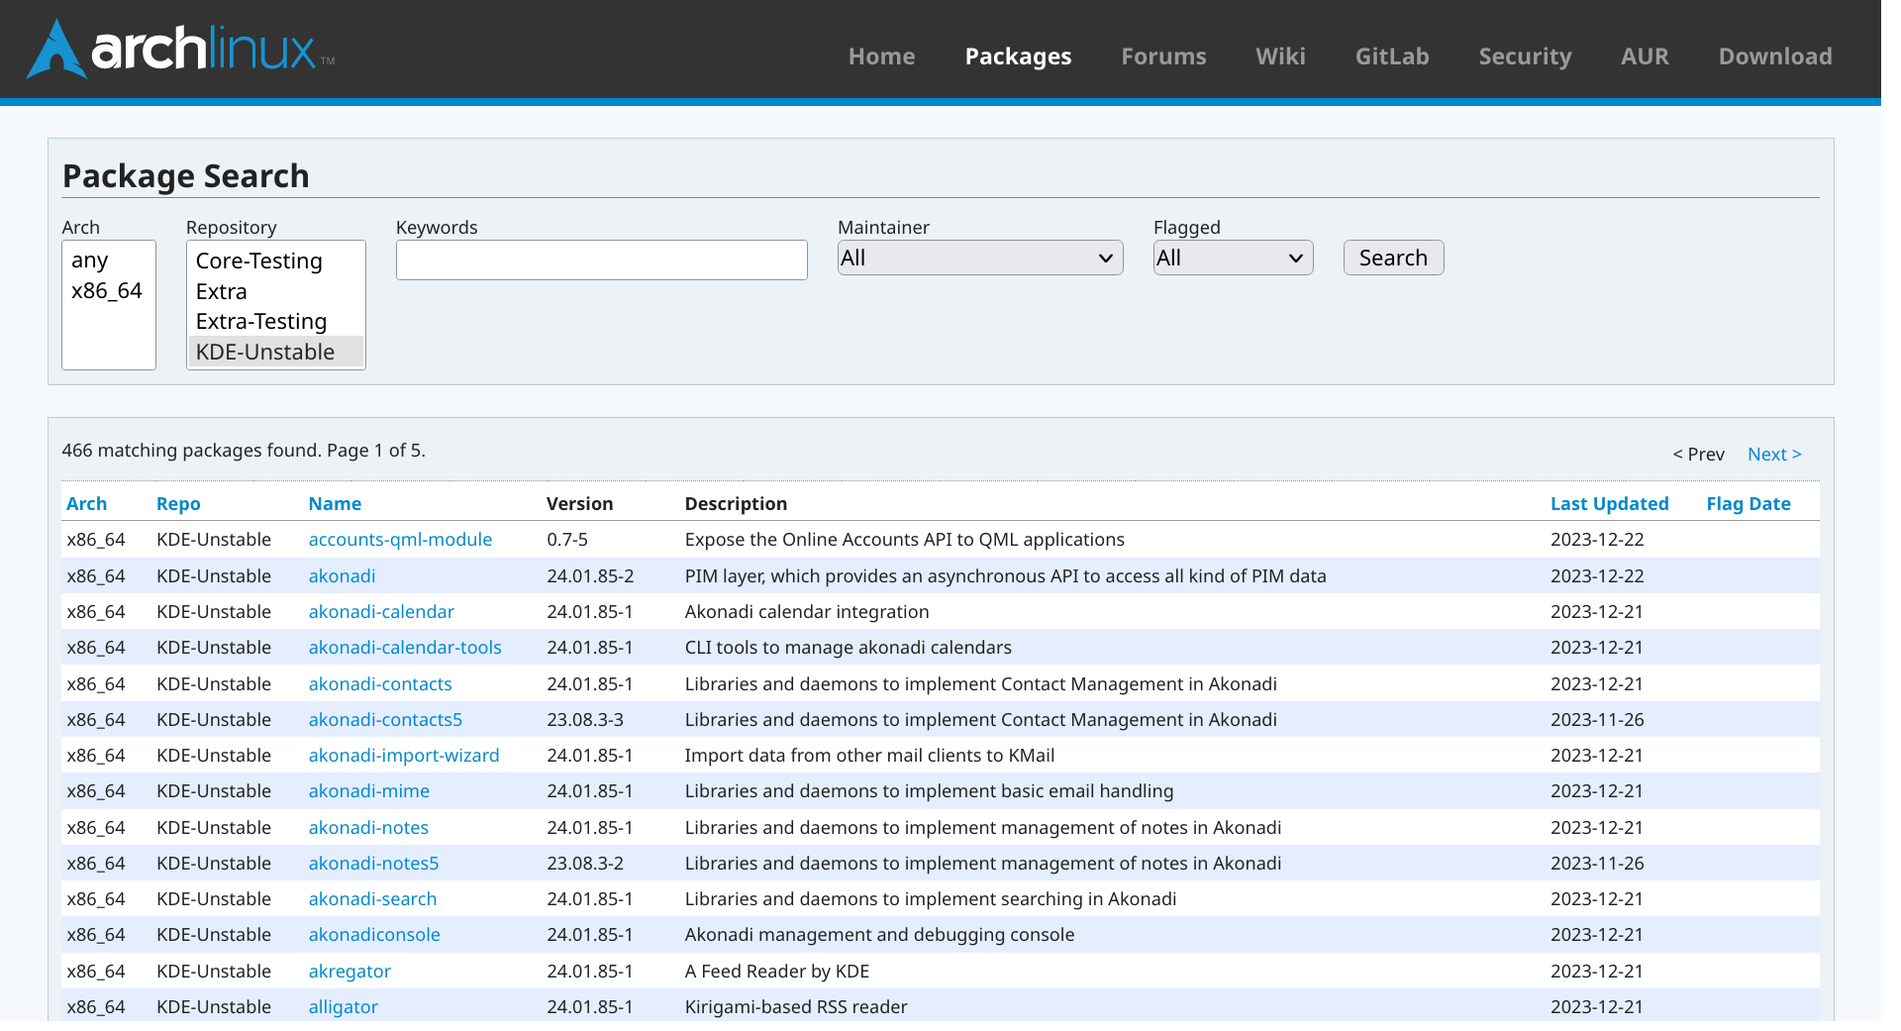Click version text '0.7-5'
This screenshot has height=1031, width=1901.
point(567,540)
